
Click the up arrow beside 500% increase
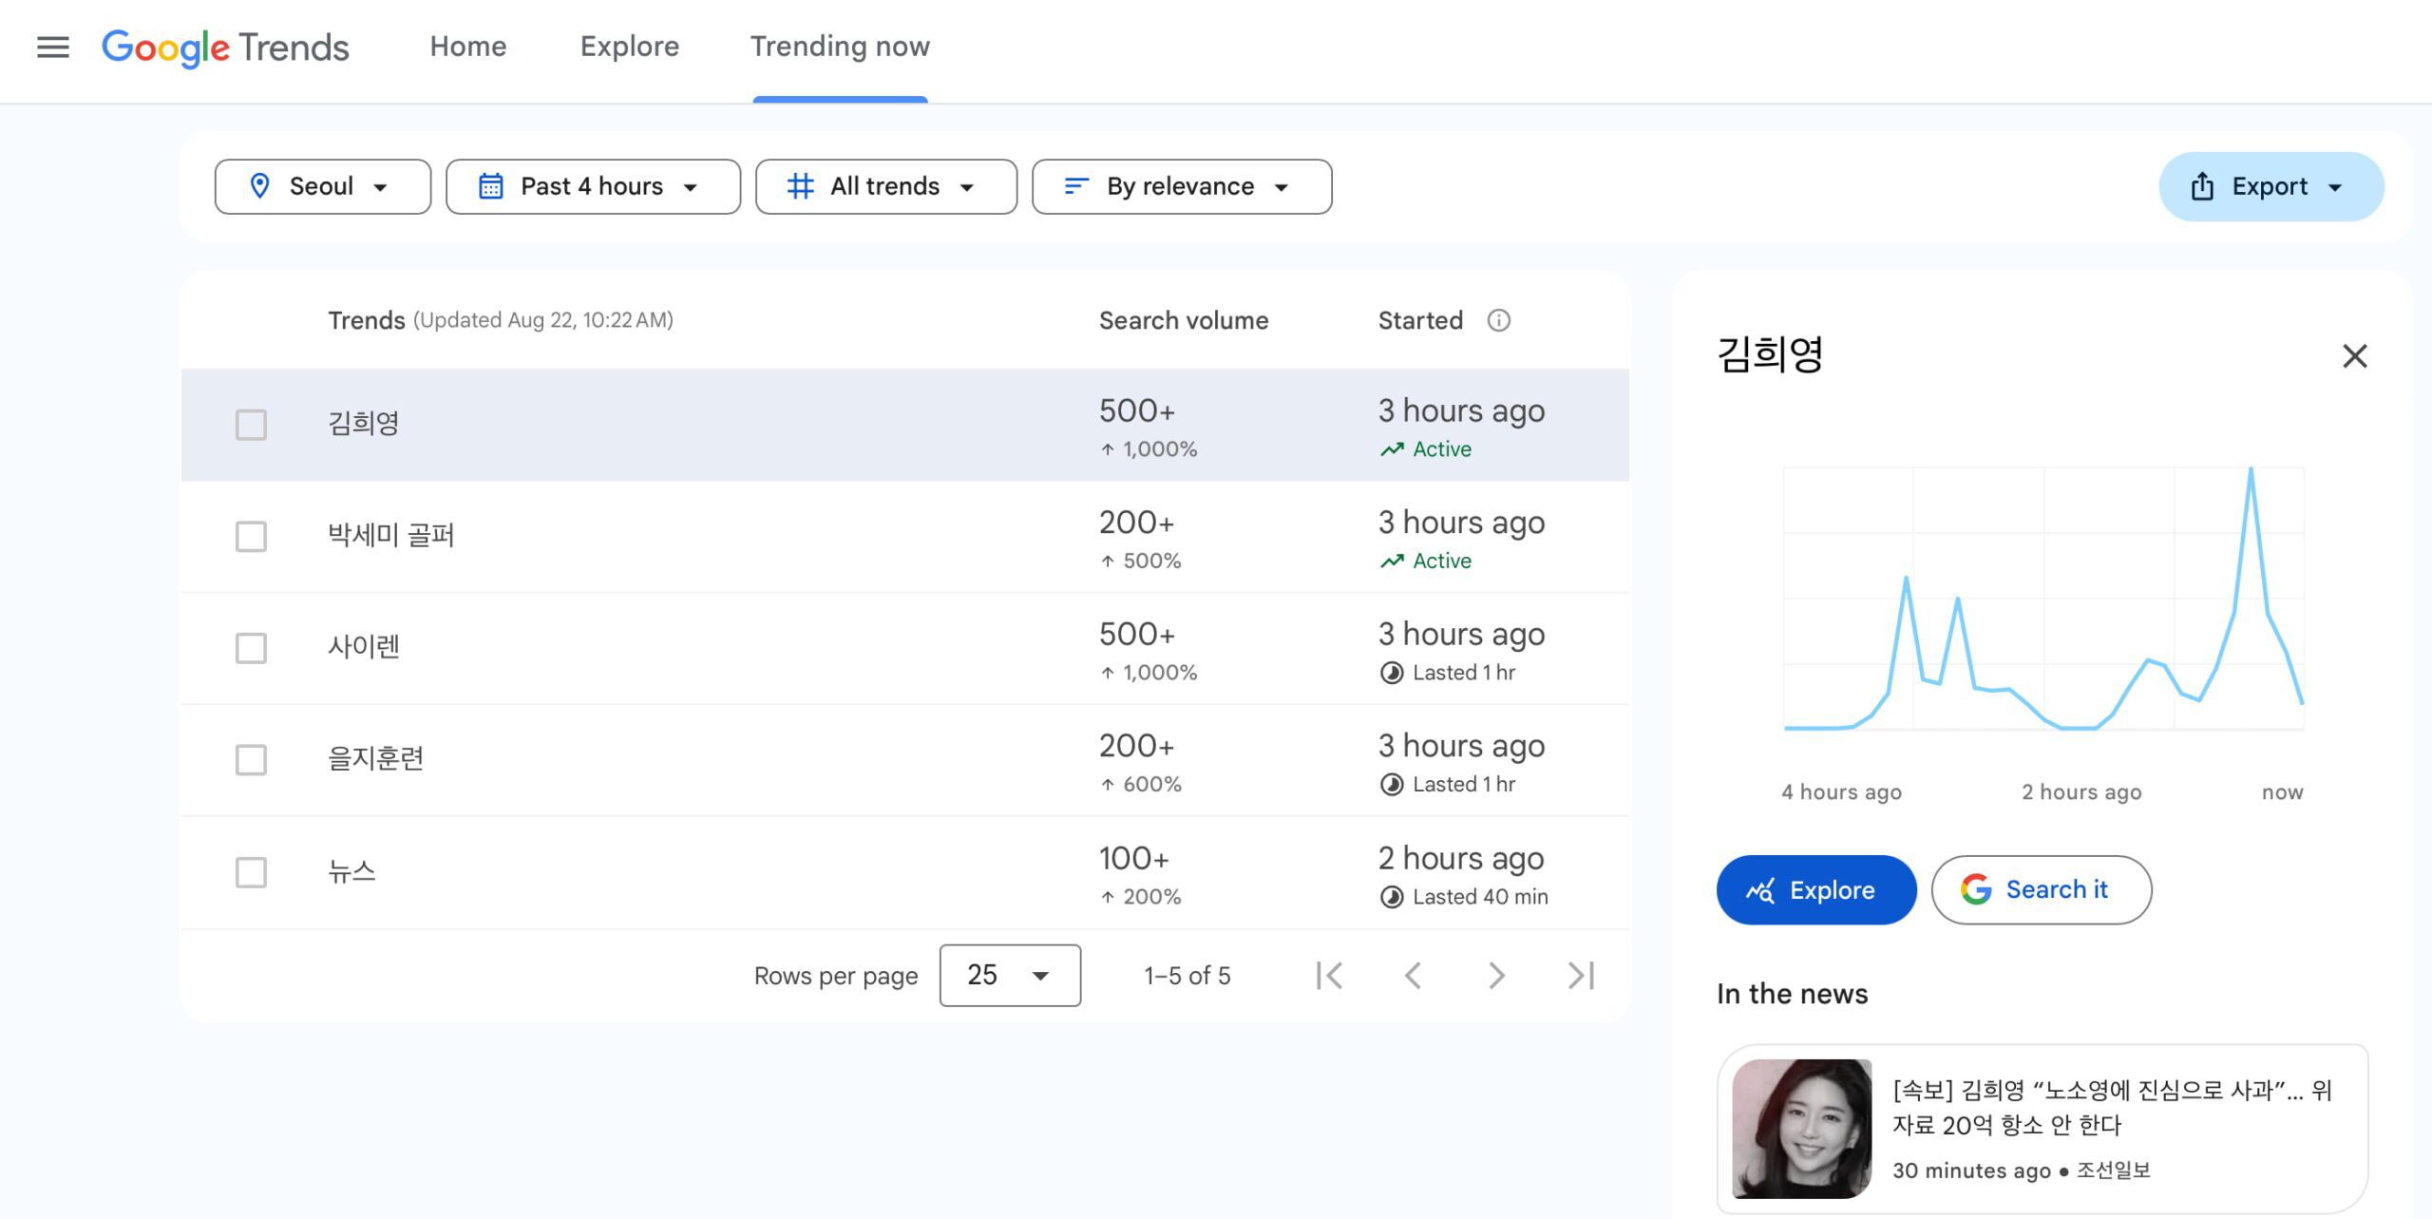1108,562
